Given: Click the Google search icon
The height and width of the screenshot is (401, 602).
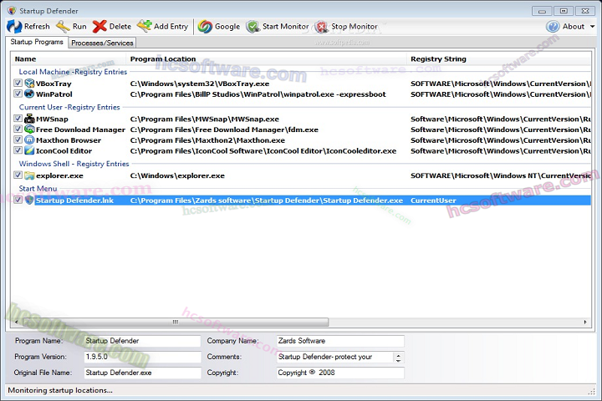Looking at the screenshot, I should point(205,27).
